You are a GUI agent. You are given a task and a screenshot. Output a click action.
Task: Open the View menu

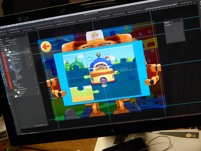[34, 21]
